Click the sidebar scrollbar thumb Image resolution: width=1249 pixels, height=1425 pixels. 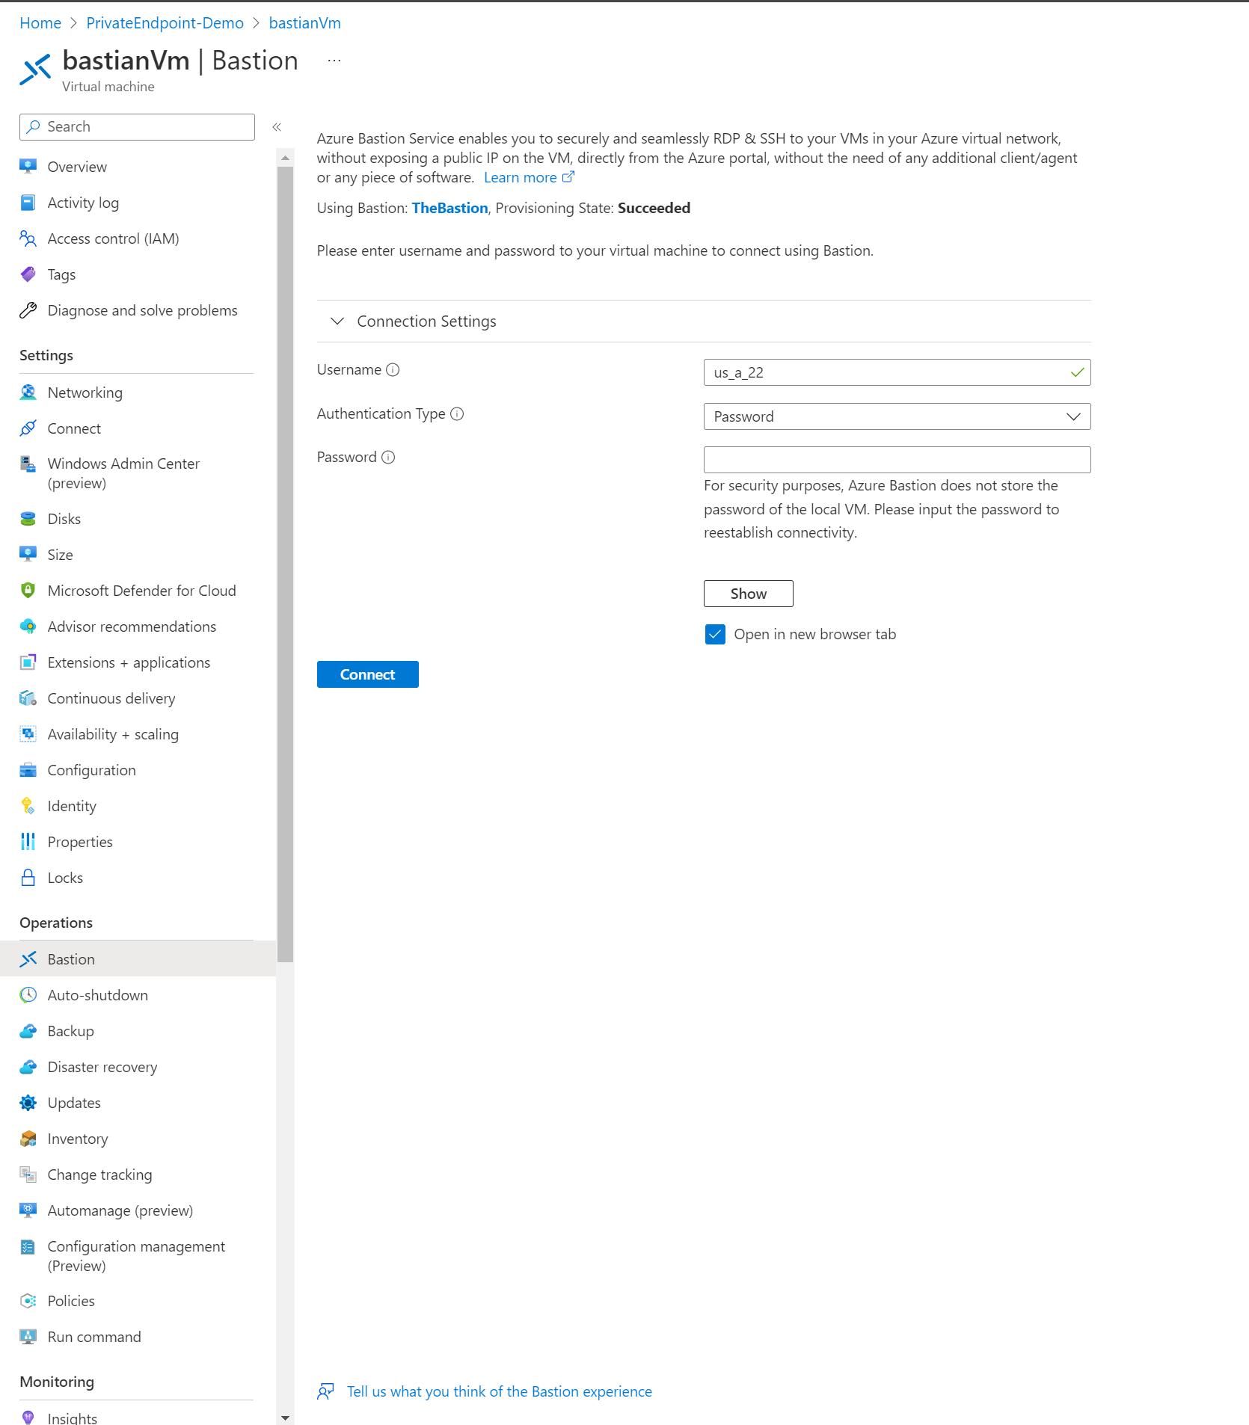pos(285,564)
